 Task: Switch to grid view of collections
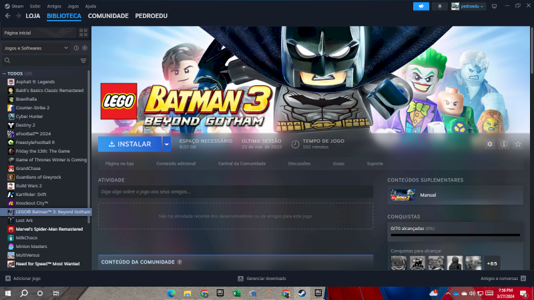(x=83, y=32)
